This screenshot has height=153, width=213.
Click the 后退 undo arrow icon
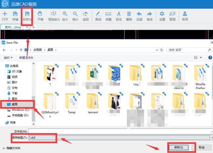pos(139,16)
